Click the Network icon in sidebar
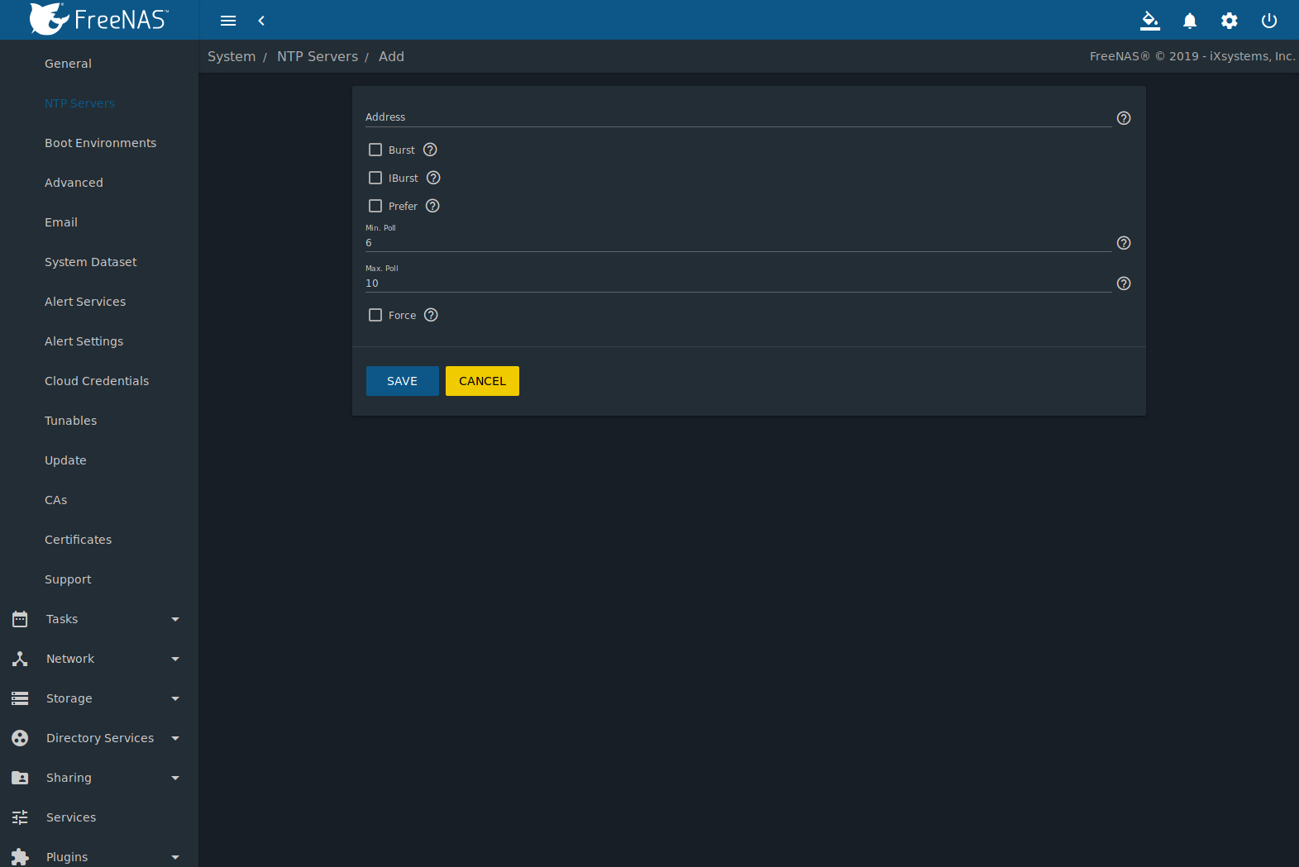The height and width of the screenshot is (867, 1299). click(20, 659)
